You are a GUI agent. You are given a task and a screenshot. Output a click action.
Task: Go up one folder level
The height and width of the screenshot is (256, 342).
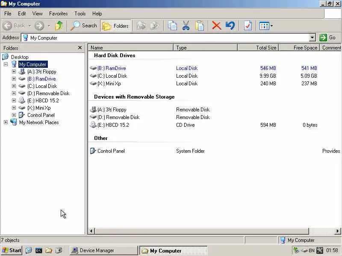(59, 26)
